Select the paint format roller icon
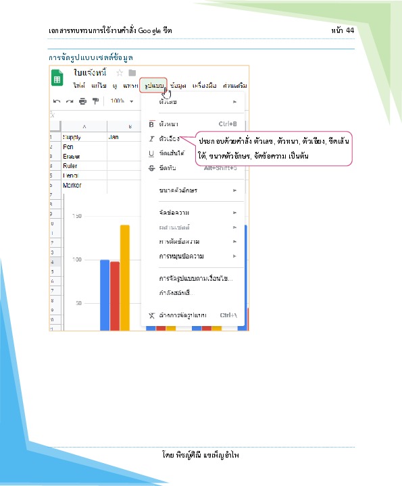 [x=95, y=101]
